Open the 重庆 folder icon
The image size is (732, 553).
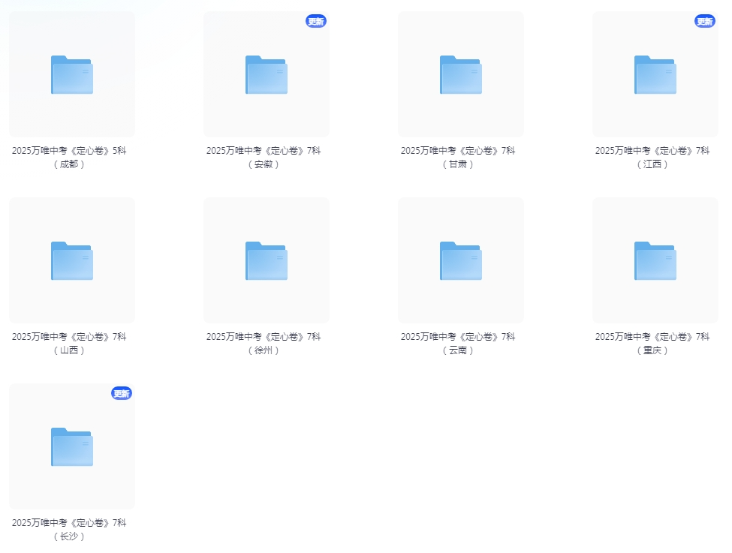655,261
